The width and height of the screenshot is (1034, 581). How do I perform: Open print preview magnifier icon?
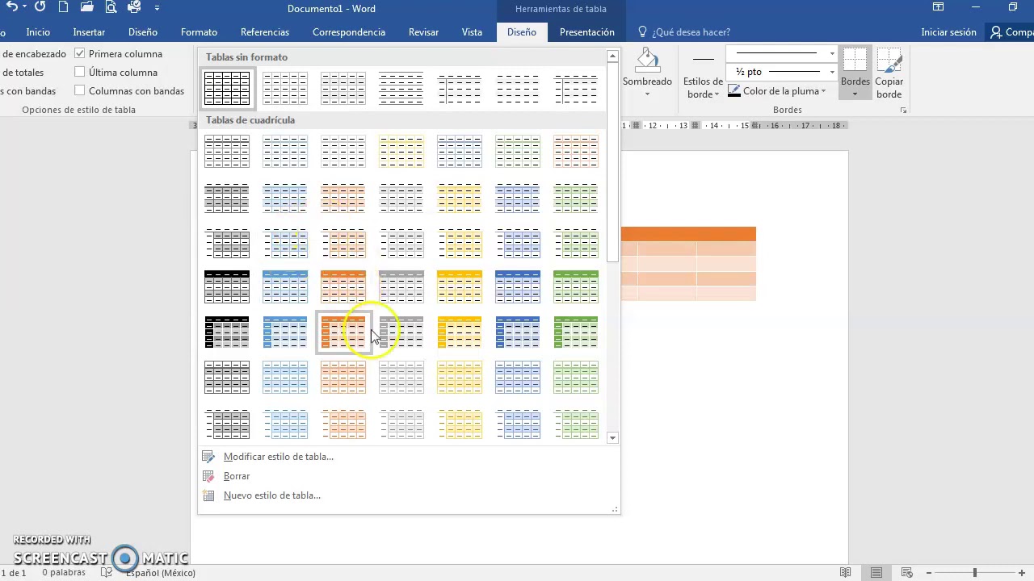pos(111,7)
